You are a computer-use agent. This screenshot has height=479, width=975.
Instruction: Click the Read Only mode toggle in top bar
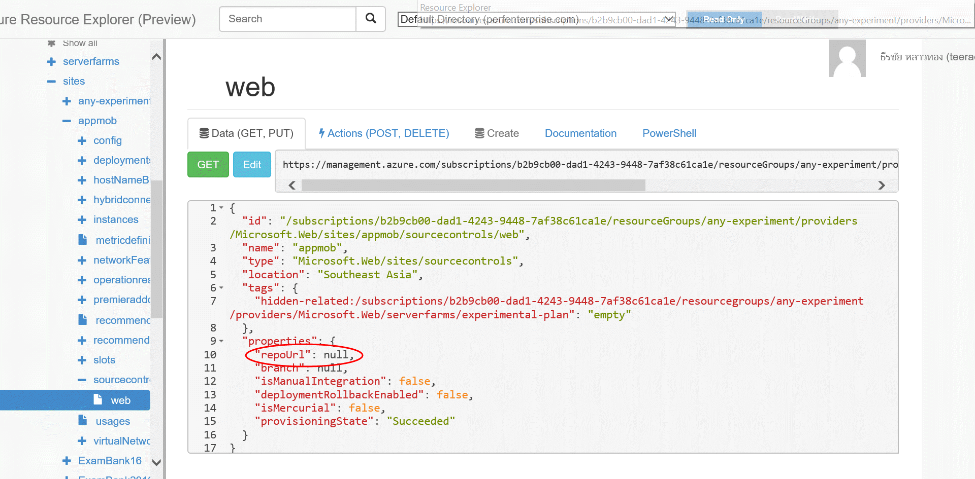click(725, 20)
